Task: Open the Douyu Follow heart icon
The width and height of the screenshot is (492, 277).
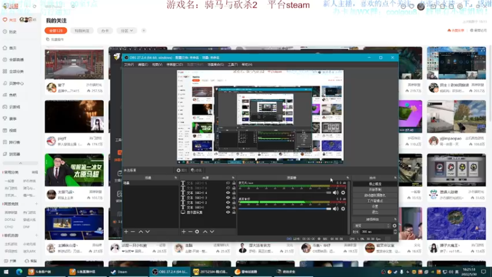Action: [x=5, y=20]
